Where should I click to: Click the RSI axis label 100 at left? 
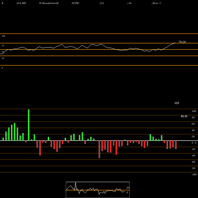(x=3, y=36)
